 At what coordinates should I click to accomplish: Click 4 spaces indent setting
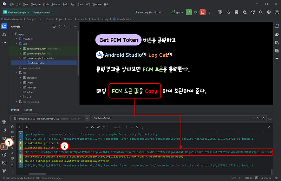pos(266,178)
